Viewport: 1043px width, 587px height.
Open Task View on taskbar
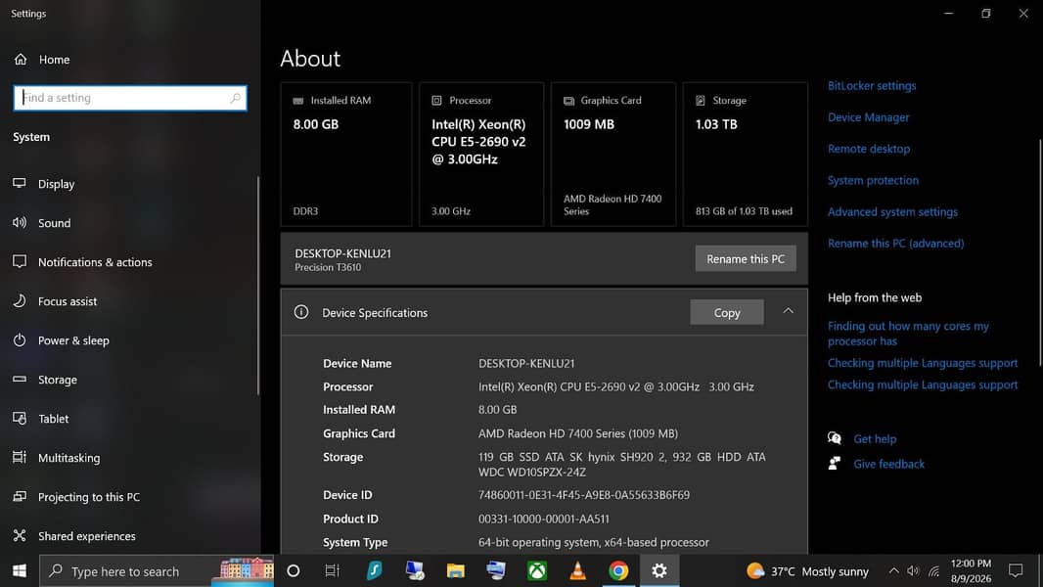coord(332,571)
